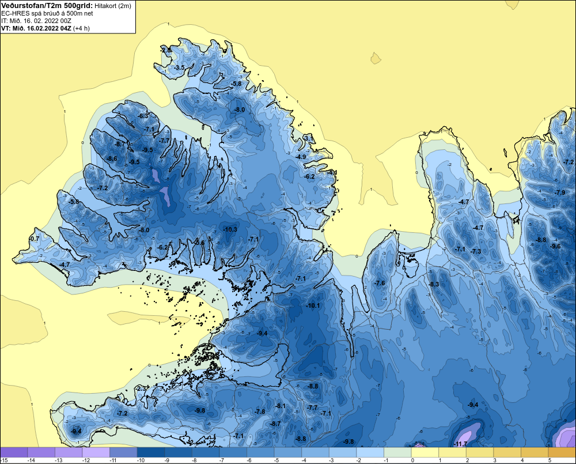
Task: Click the "3" label on the color scale
Action: tap(495, 461)
